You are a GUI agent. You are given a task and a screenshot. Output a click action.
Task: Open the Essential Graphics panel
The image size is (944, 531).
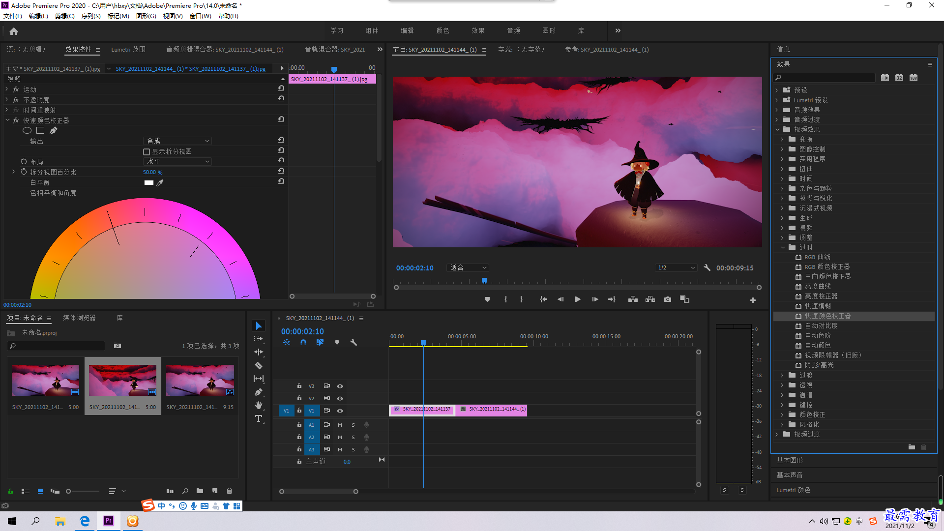[790, 460]
